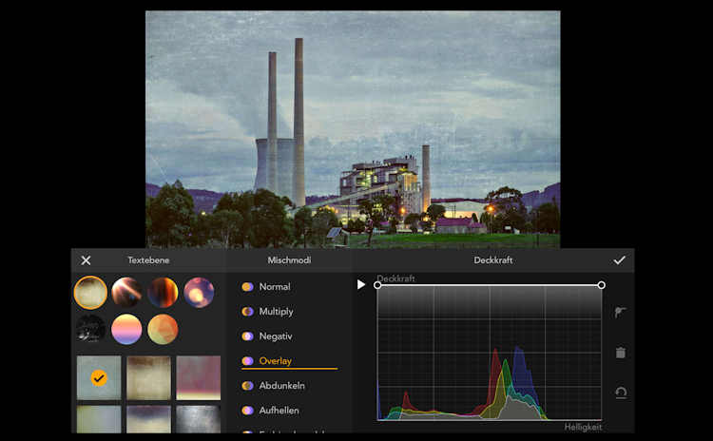The height and width of the screenshot is (441, 713).
Task: Choose the sunset gradient texture category circle
Action: [126, 329]
